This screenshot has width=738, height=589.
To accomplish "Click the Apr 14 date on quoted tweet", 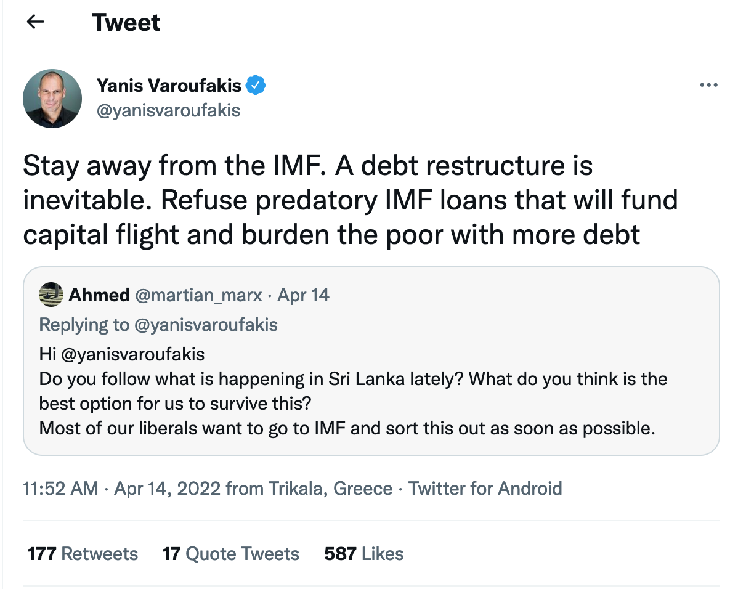I will click(304, 295).
